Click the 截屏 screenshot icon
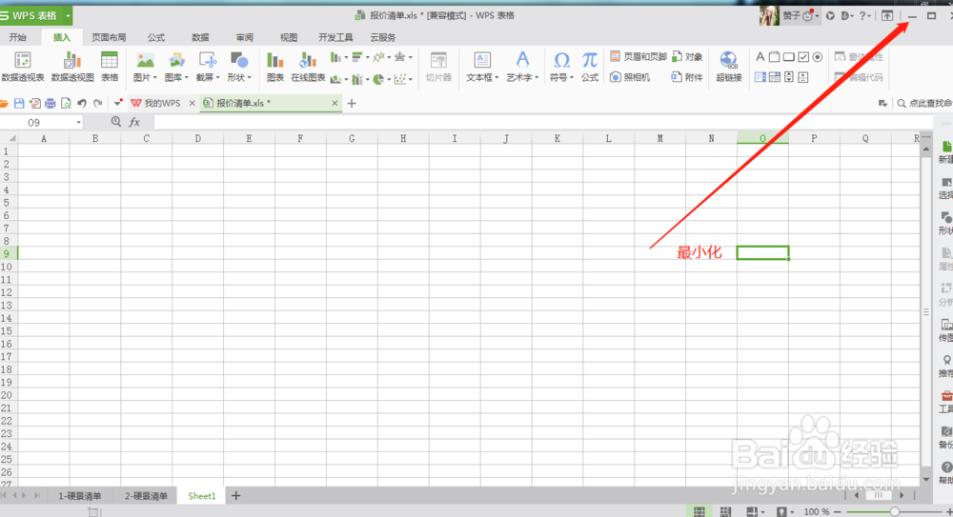 (207, 61)
